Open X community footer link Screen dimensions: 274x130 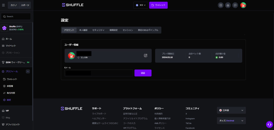pyautogui.click(x=186, y=114)
